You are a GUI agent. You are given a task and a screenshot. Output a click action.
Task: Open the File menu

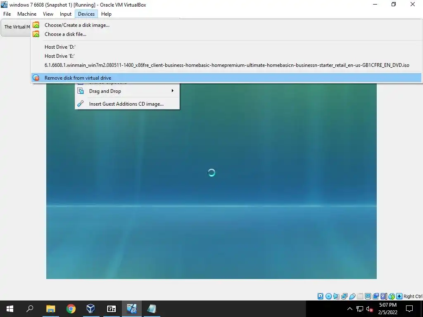(7, 14)
